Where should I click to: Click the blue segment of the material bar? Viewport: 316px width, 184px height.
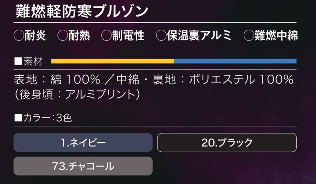235,61
